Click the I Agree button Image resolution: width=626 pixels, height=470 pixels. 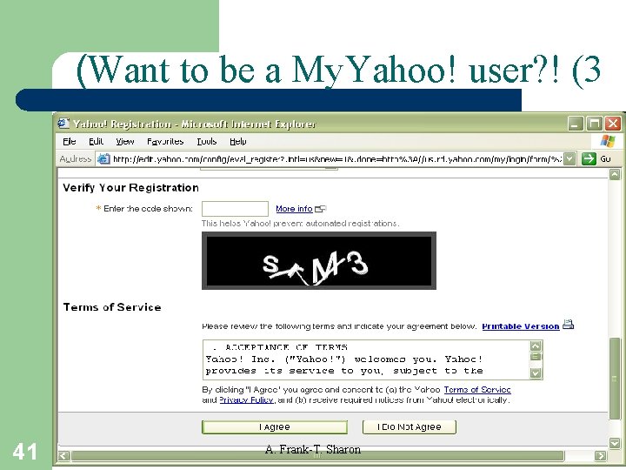(275, 426)
